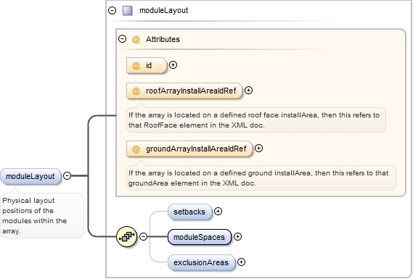The image size is (413, 279).
Task: Click the @ icon on roofArrayInstallAreaIdRef
Action: click(136, 91)
